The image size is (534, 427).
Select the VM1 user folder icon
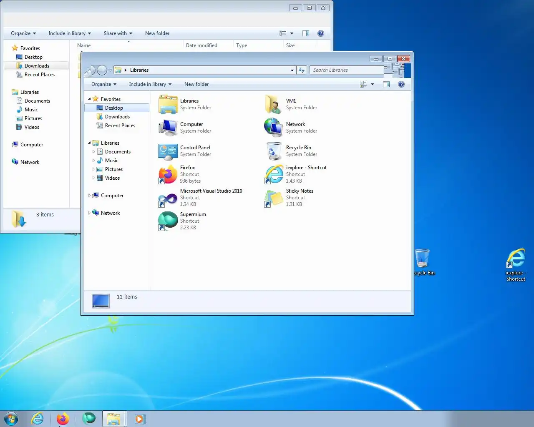click(x=274, y=104)
